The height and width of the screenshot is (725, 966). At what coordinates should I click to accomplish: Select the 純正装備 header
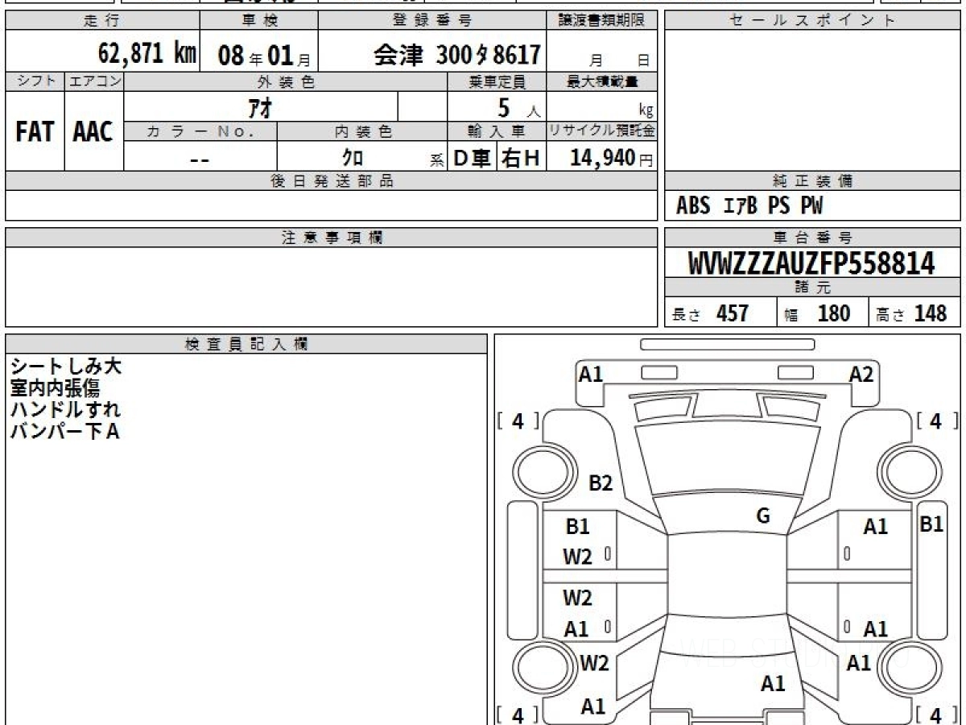click(813, 181)
